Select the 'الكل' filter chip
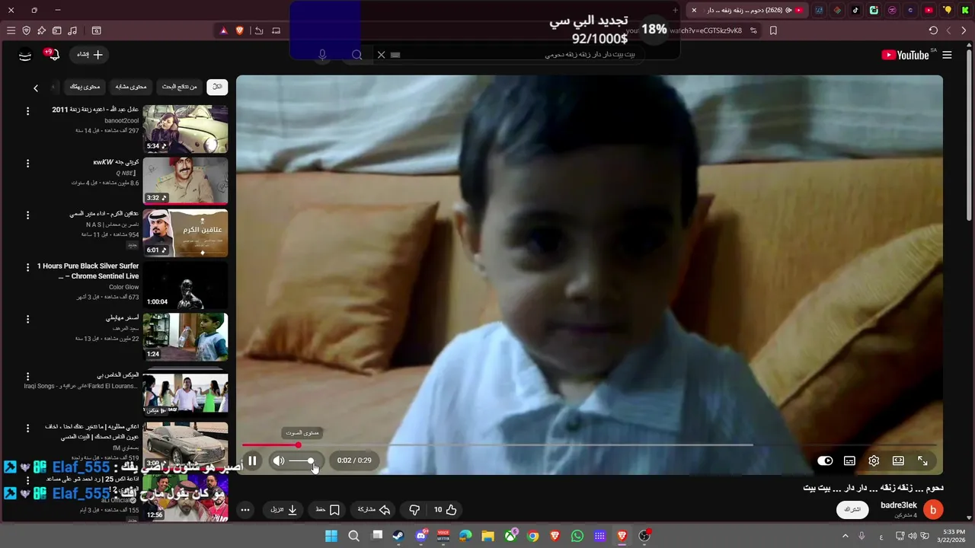 tap(217, 87)
